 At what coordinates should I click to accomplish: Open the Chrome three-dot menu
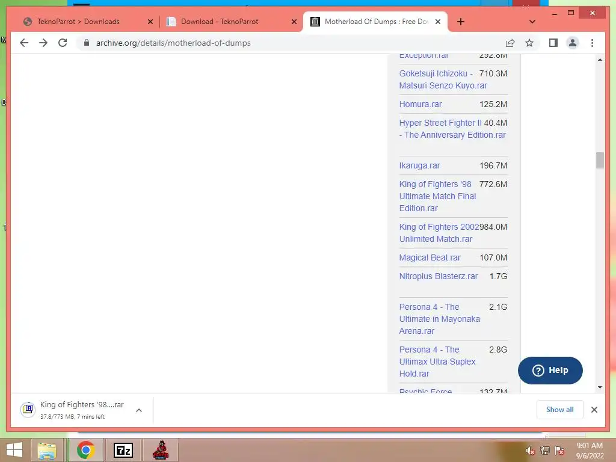pyautogui.click(x=592, y=43)
